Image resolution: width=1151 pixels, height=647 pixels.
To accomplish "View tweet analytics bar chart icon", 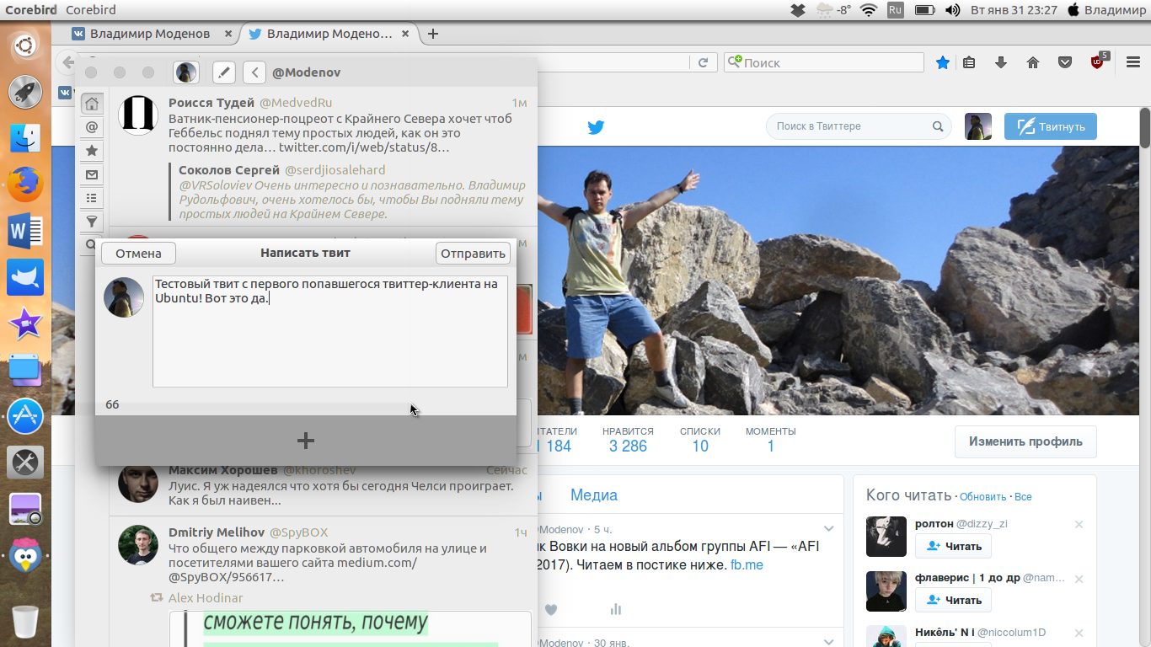I will [x=616, y=609].
